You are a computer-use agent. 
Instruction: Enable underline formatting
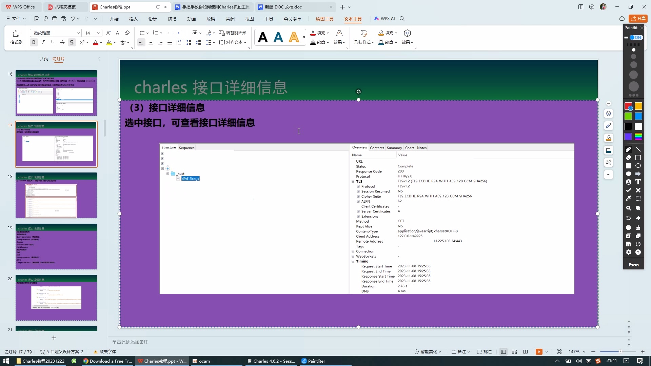[x=53, y=42]
